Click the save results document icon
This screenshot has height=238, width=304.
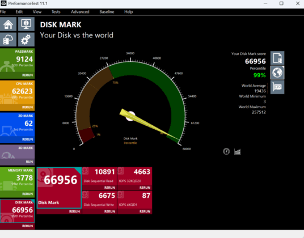277,58
